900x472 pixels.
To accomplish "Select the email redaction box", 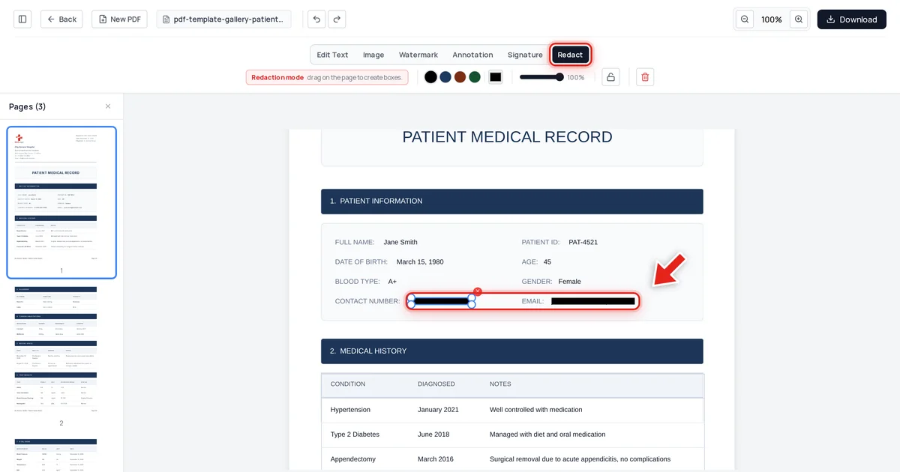I will click(593, 301).
